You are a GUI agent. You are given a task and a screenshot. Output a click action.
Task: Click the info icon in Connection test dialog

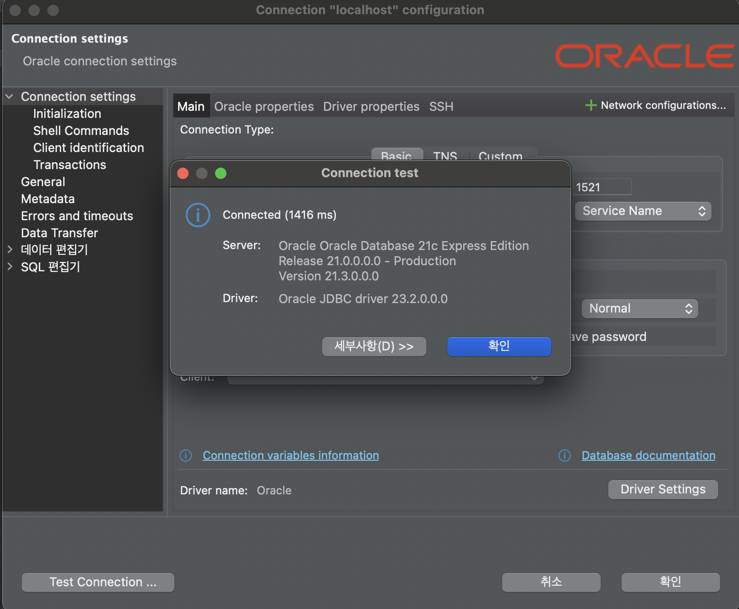pos(198,215)
